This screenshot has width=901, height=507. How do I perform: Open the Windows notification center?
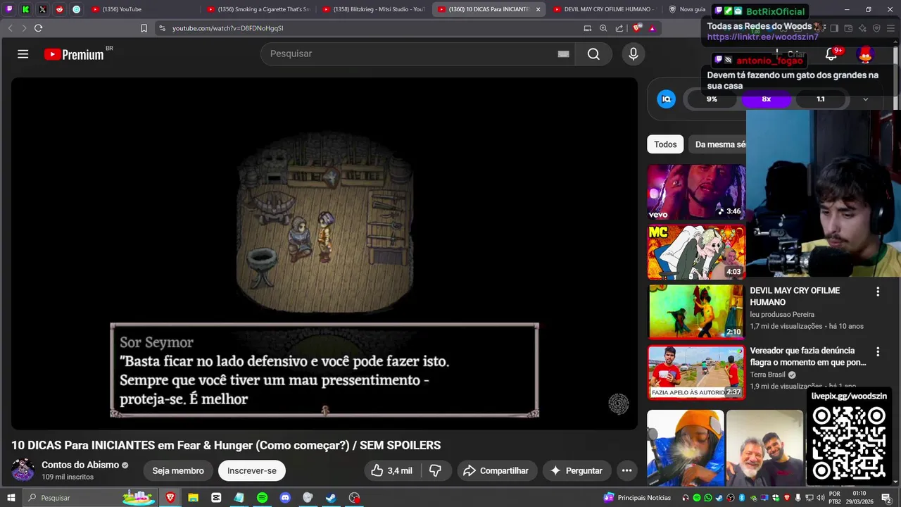(886, 498)
